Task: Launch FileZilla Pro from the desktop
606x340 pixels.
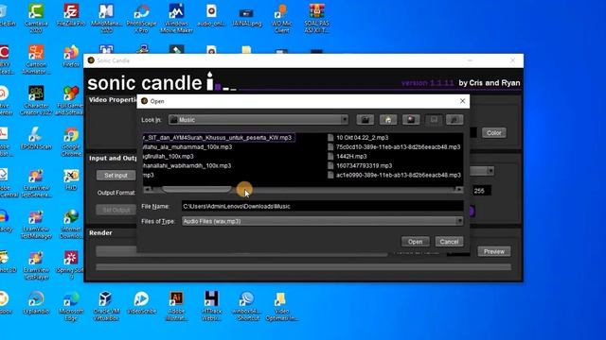Action: 71,15
